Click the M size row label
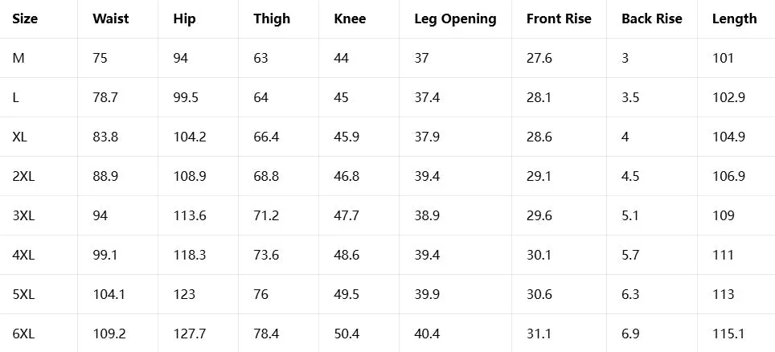The image size is (775, 352). (x=18, y=58)
